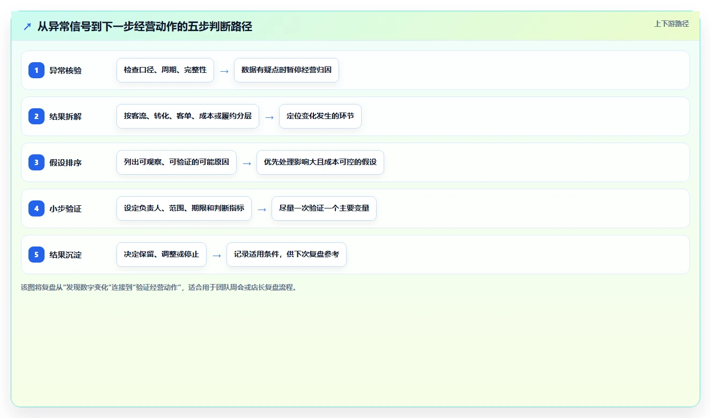
Task: Click the diagonal arrow icon beside the title
Action: [27, 26]
